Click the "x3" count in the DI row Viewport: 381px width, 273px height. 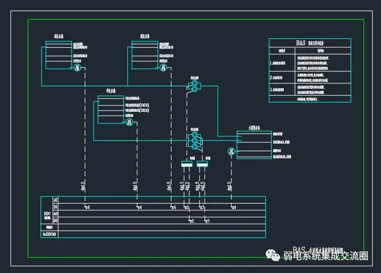pyautogui.click(x=202, y=207)
